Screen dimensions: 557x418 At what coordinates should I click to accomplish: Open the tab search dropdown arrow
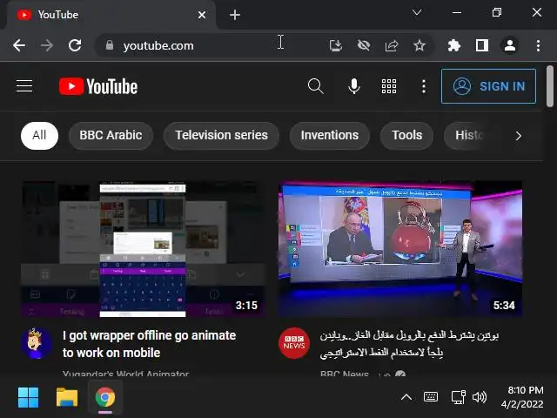click(417, 12)
